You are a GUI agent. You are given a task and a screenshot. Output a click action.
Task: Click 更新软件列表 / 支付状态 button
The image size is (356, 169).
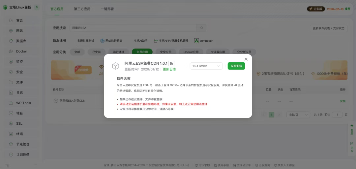[x=328, y=29]
